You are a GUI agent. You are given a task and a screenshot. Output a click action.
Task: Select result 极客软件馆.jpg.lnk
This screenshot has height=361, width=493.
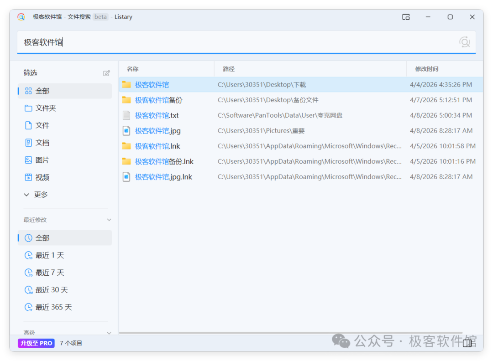click(163, 177)
